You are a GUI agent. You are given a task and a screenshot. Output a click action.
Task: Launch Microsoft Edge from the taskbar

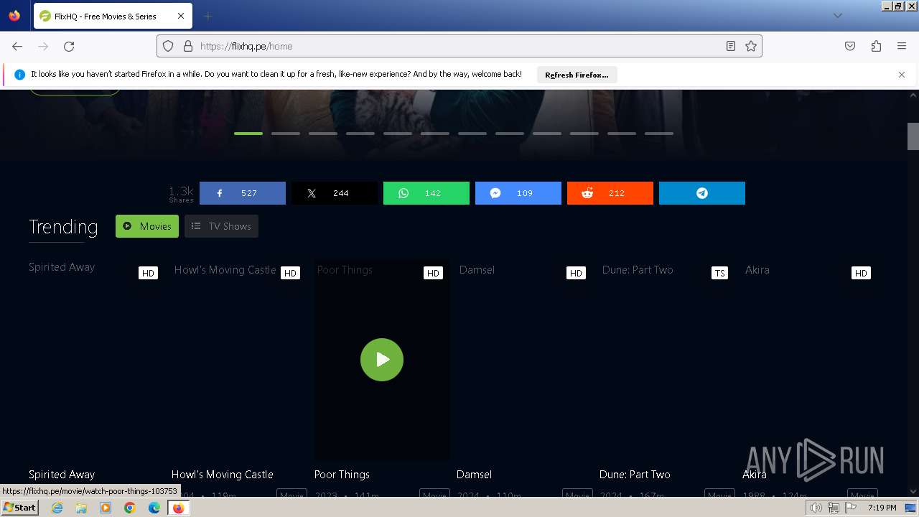(154, 508)
